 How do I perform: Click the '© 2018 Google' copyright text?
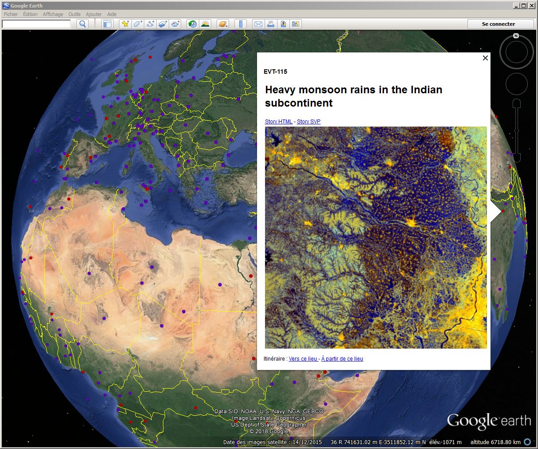[x=269, y=432]
